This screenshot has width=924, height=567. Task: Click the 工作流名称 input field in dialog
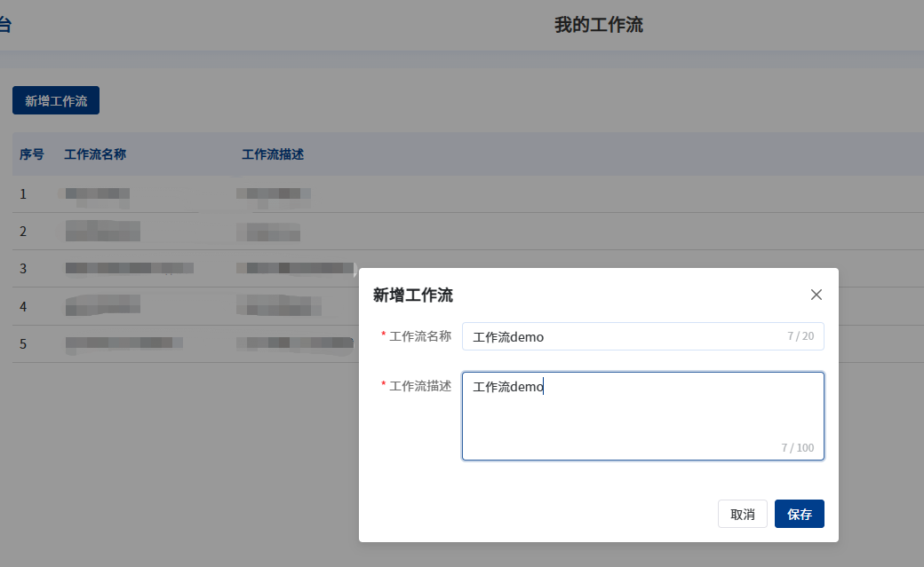622,336
